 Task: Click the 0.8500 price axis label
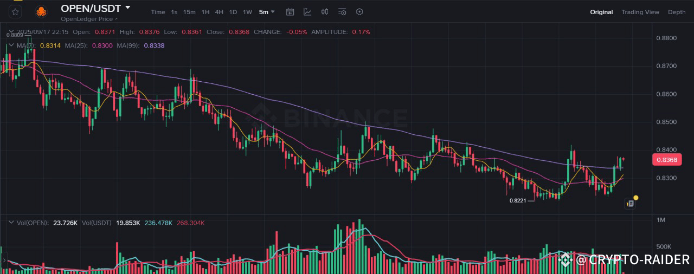[x=666, y=122]
